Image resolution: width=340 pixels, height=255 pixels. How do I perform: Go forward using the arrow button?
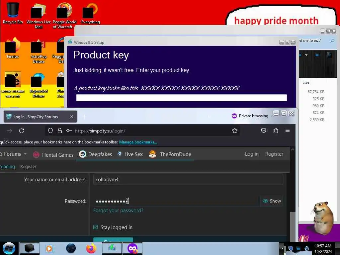tap(10, 131)
